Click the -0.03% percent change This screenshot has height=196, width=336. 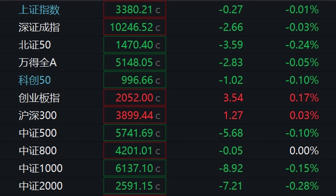(302, 27)
